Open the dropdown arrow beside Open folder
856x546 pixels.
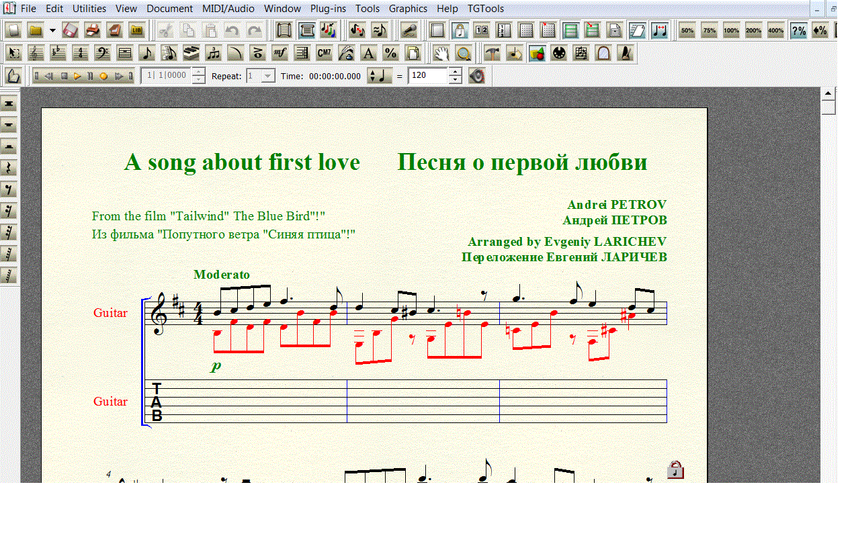52,30
